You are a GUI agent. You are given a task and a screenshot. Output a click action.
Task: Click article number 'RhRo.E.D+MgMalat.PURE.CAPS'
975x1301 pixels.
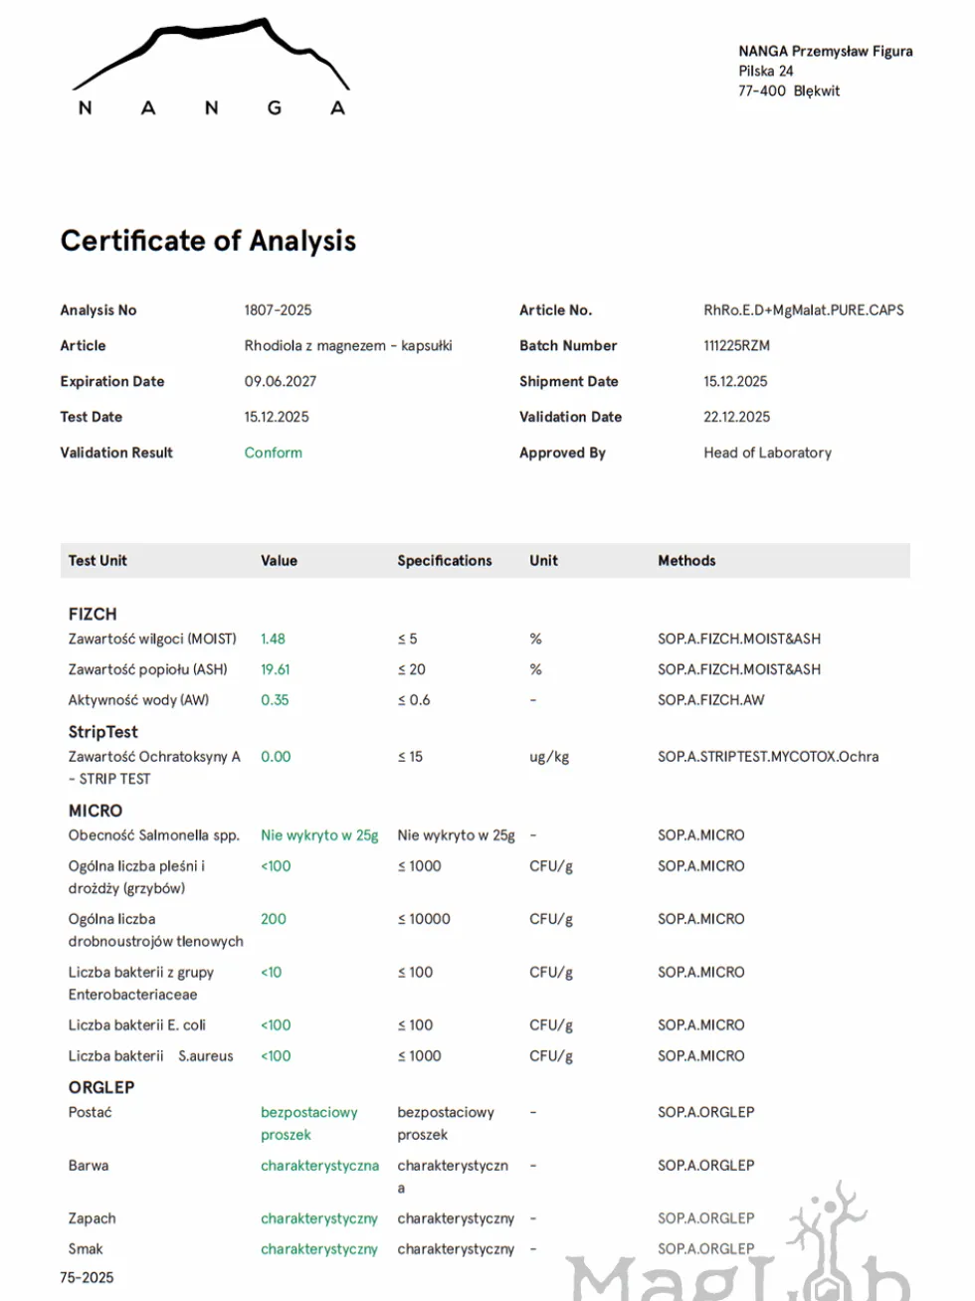[x=804, y=310]
